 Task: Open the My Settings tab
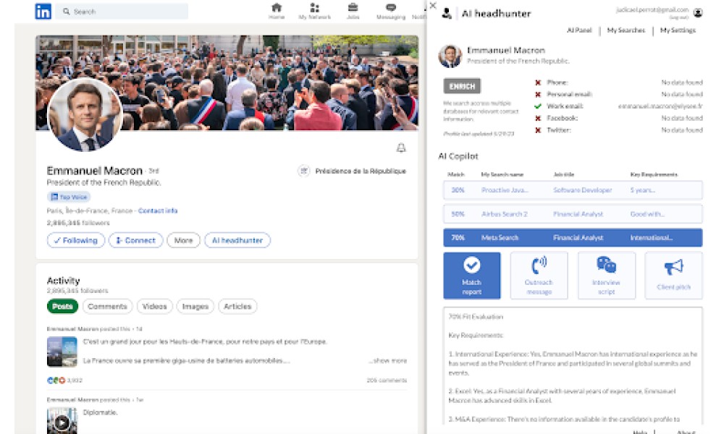(678, 30)
